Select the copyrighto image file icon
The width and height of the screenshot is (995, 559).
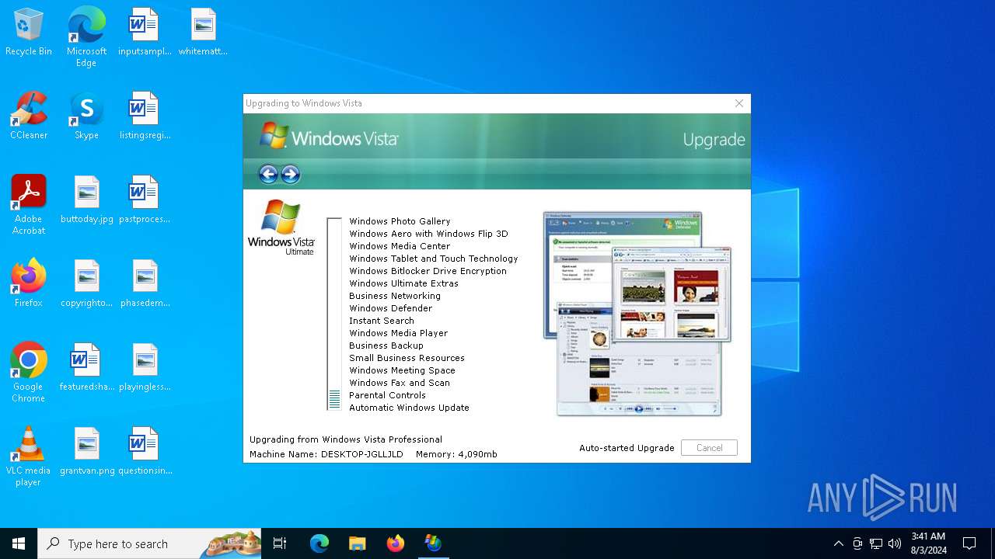[87, 284]
